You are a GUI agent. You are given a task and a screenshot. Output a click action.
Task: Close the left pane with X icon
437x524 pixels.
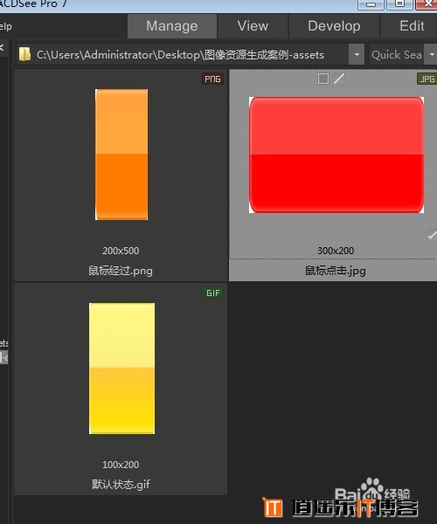coord(2,47)
